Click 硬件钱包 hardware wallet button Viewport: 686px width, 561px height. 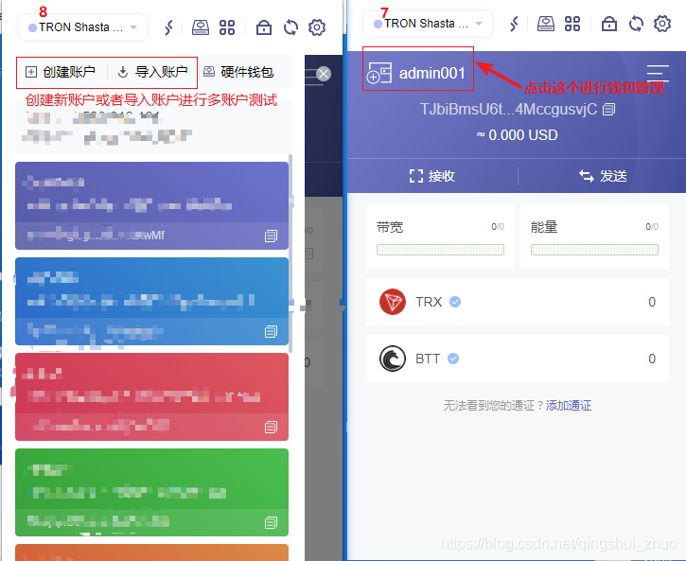click(x=238, y=72)
